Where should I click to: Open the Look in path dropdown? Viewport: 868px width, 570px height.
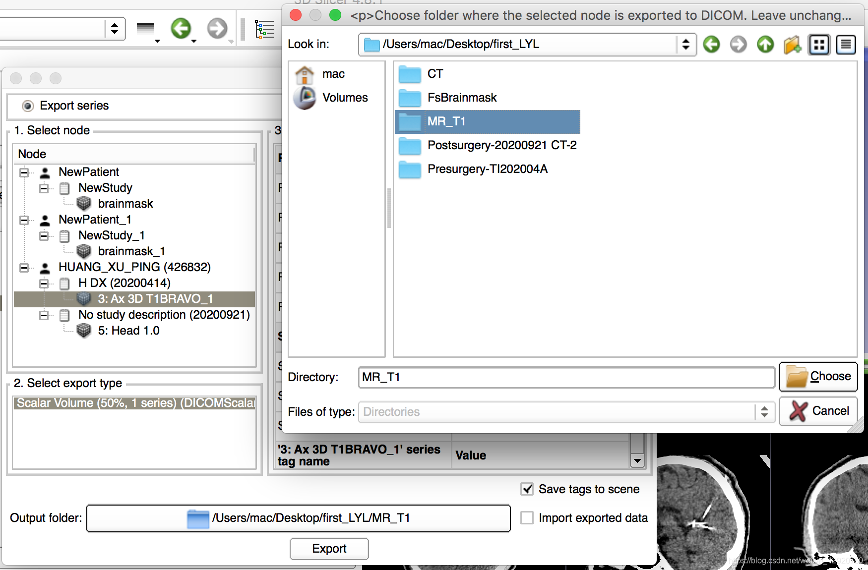686,44
